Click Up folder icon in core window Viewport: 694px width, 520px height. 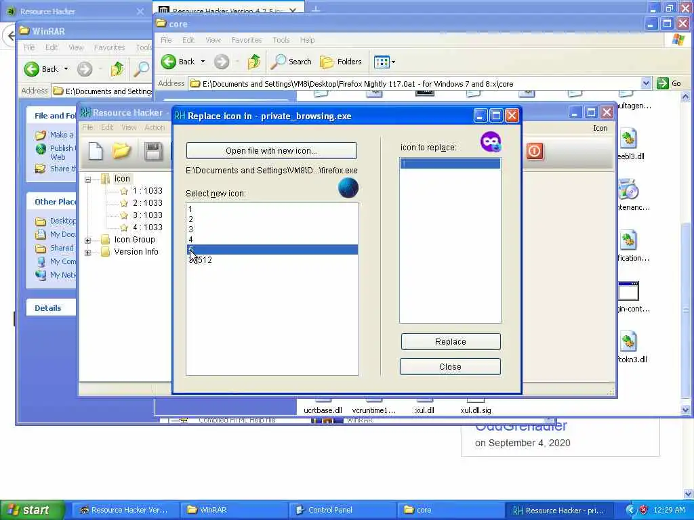point(254,62)
